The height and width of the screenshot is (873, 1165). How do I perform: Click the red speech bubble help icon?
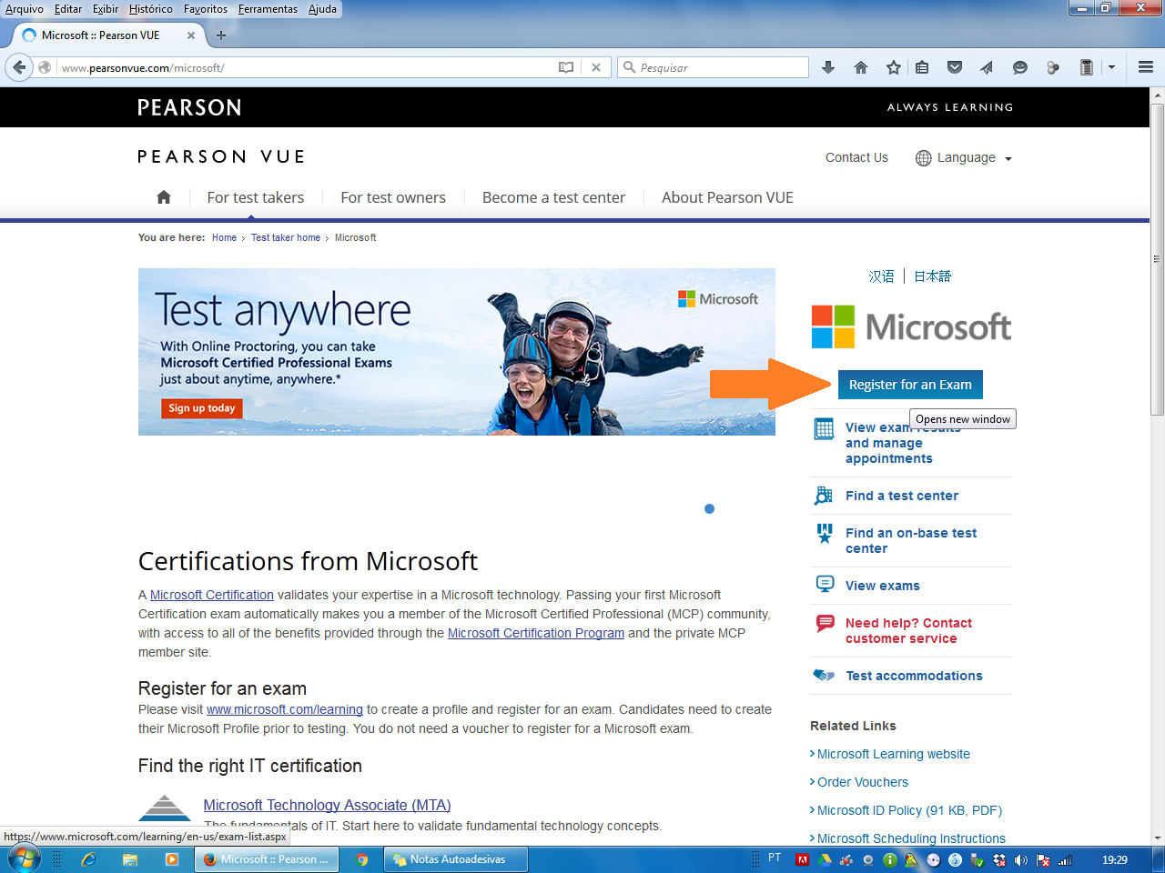(x=825, y=623)
